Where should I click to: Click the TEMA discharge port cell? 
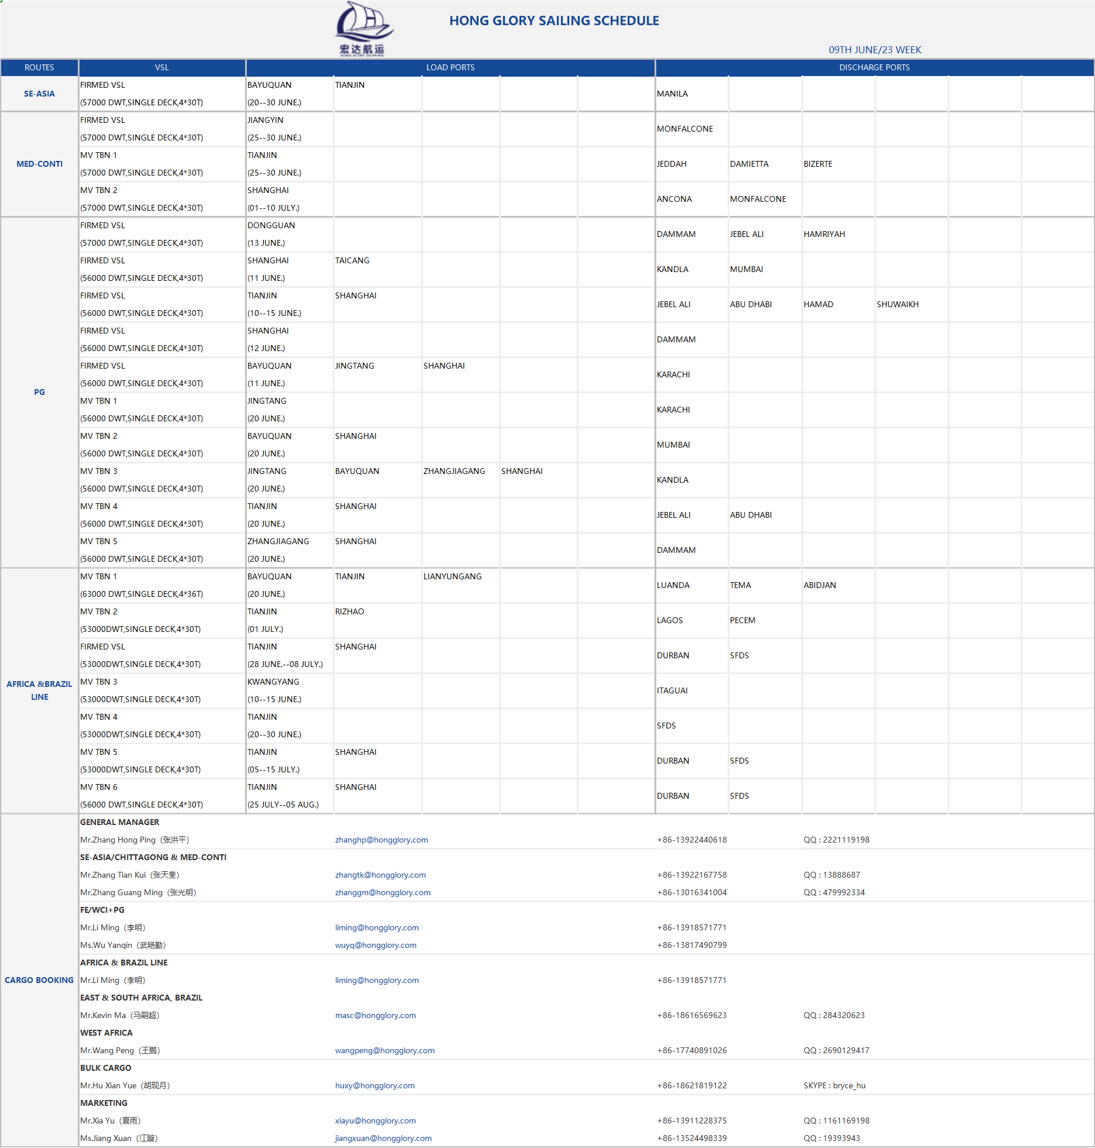pyautogui.click(x=765, y=585)
